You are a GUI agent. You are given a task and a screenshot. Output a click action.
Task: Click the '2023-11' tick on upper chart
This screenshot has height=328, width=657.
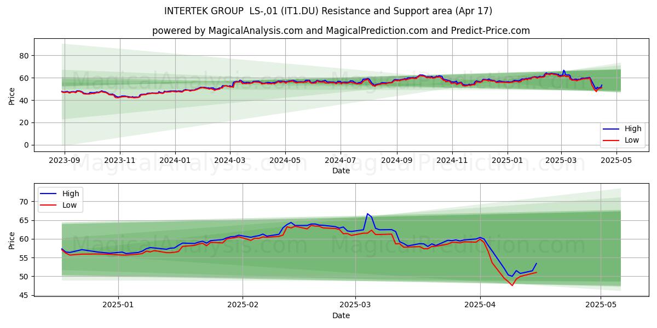click(120, 160)
